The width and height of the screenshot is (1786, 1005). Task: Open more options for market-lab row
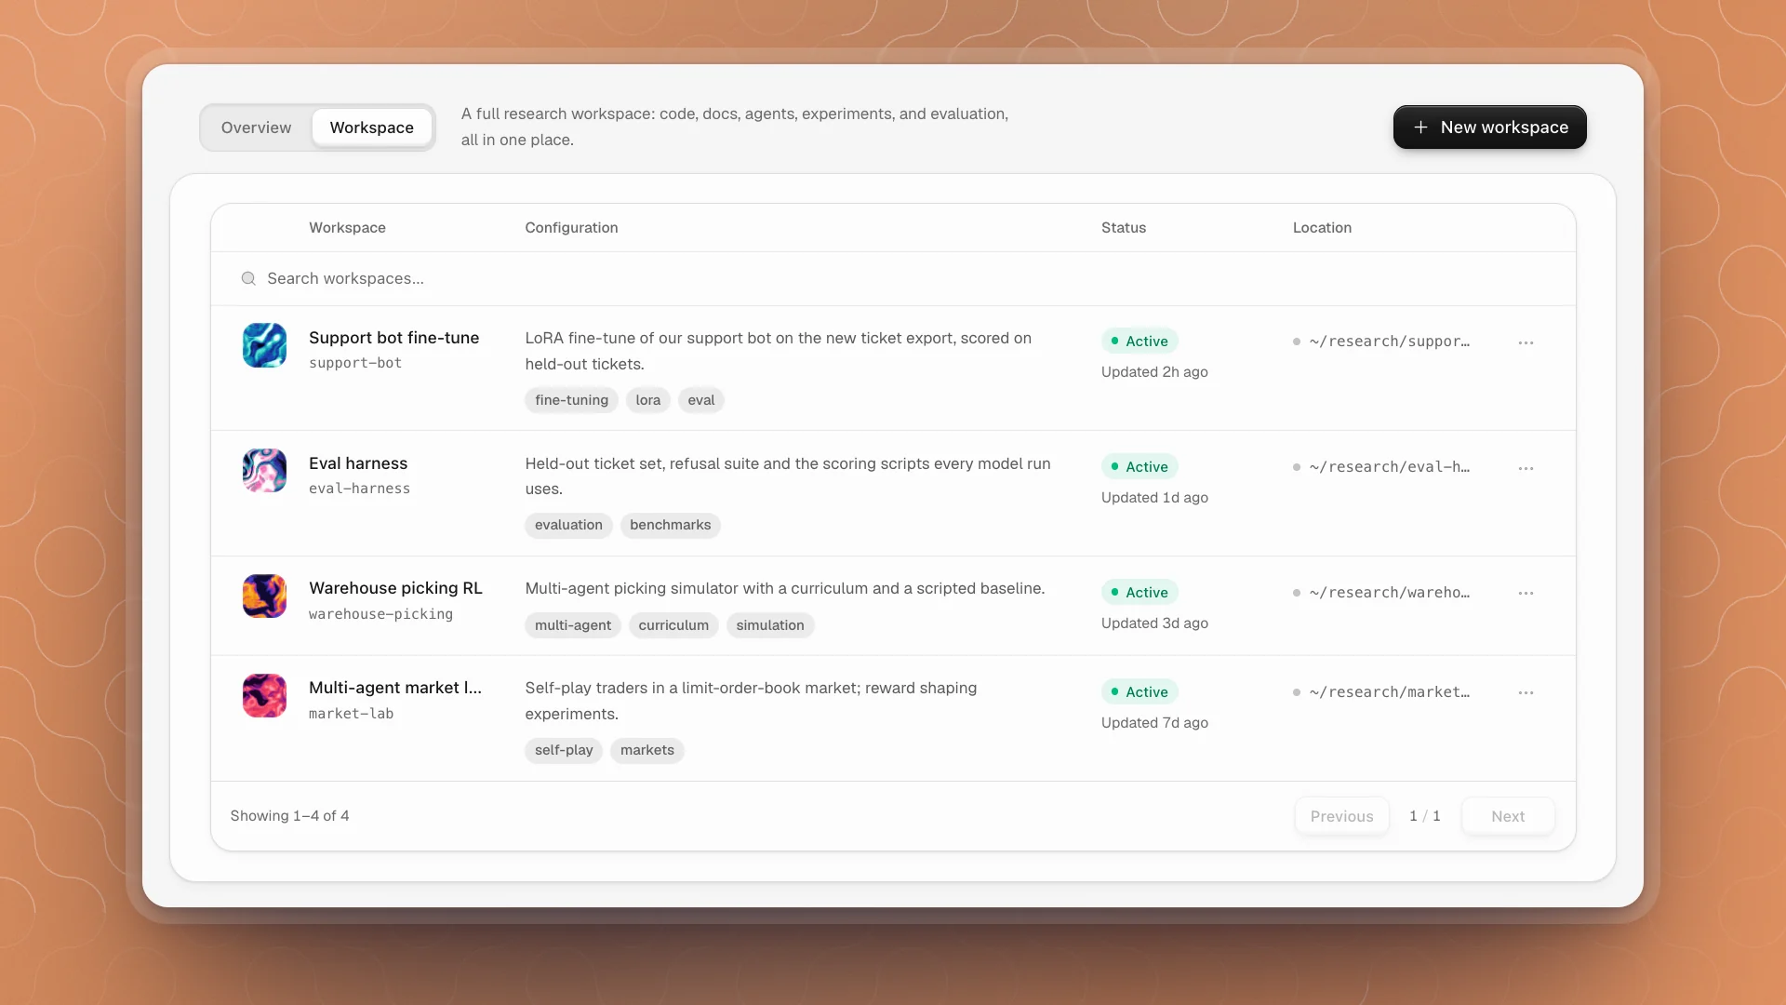(x=1526, y=692)
